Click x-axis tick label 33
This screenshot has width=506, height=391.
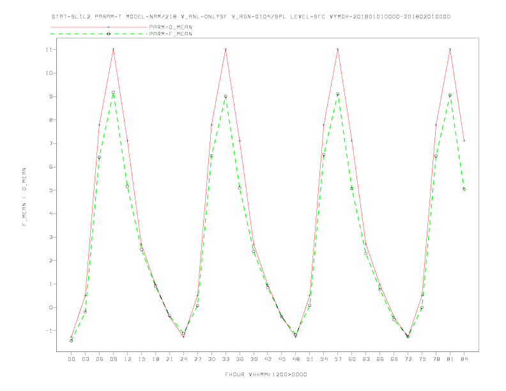click(x=226, y=359)
